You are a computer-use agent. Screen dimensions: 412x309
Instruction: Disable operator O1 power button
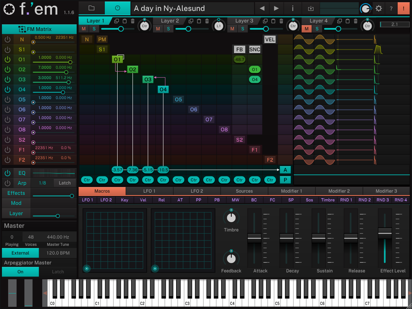8,59
